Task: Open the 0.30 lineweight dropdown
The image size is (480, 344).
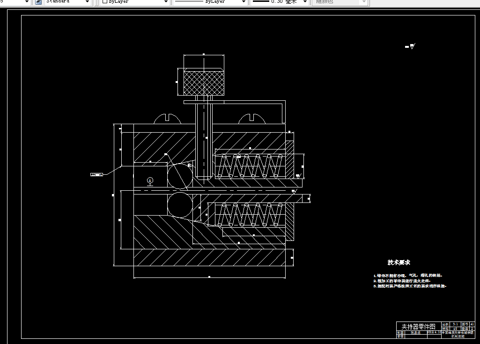Action: 304,1
